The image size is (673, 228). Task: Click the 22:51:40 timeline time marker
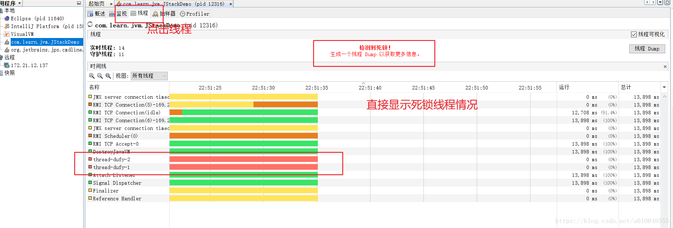pyautogui.click(x=370, y=88)
